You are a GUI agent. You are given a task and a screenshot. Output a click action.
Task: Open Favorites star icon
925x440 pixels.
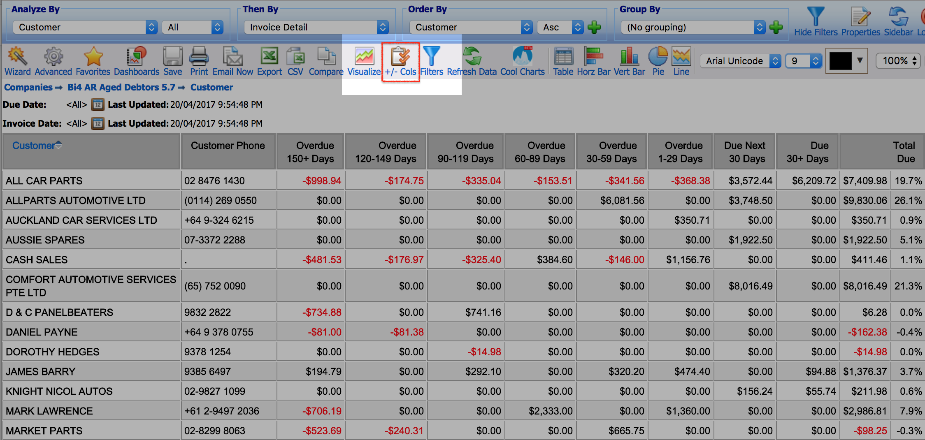pos(93,62)
